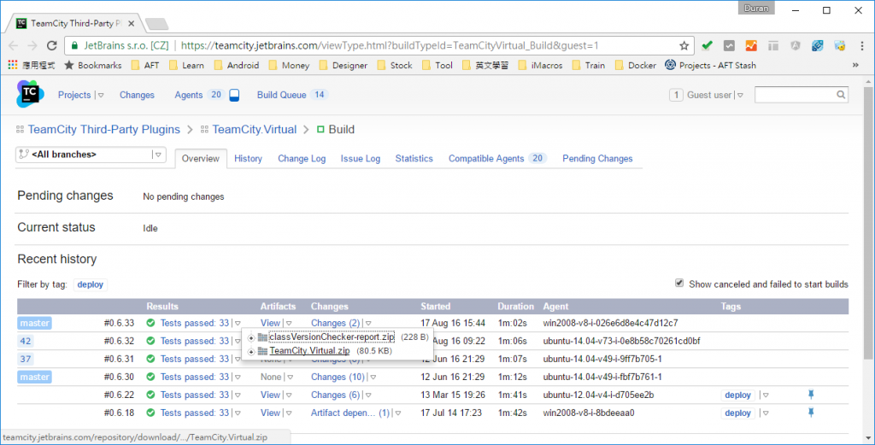This screenshot has height=445, width=875.
Task: Bookmark this page with star icon
Action: (684, 46)
